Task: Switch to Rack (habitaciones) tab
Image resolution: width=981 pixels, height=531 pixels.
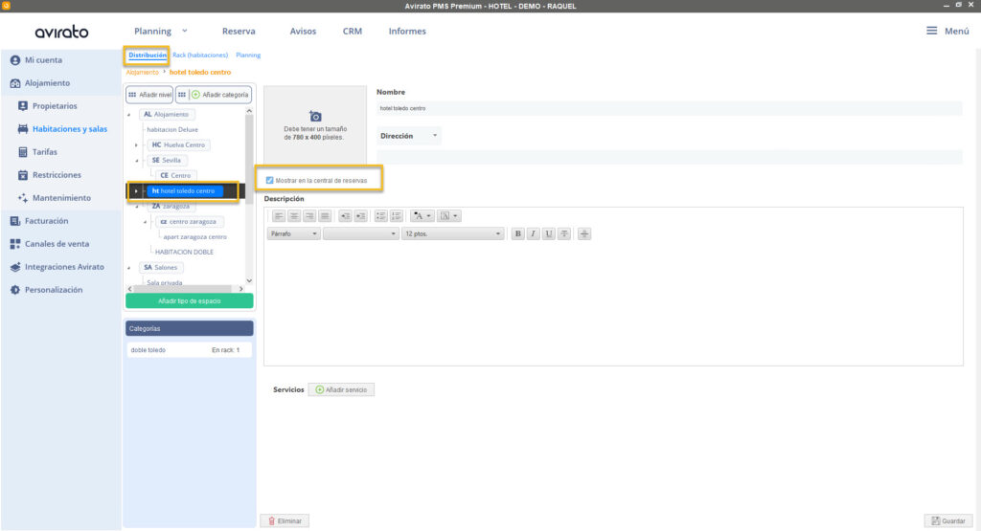Action: tap(200, 55)
